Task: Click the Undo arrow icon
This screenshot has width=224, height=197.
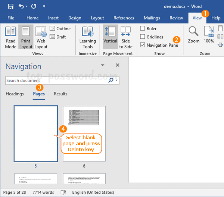Action: pyautogui.click(x=21, y=6)
